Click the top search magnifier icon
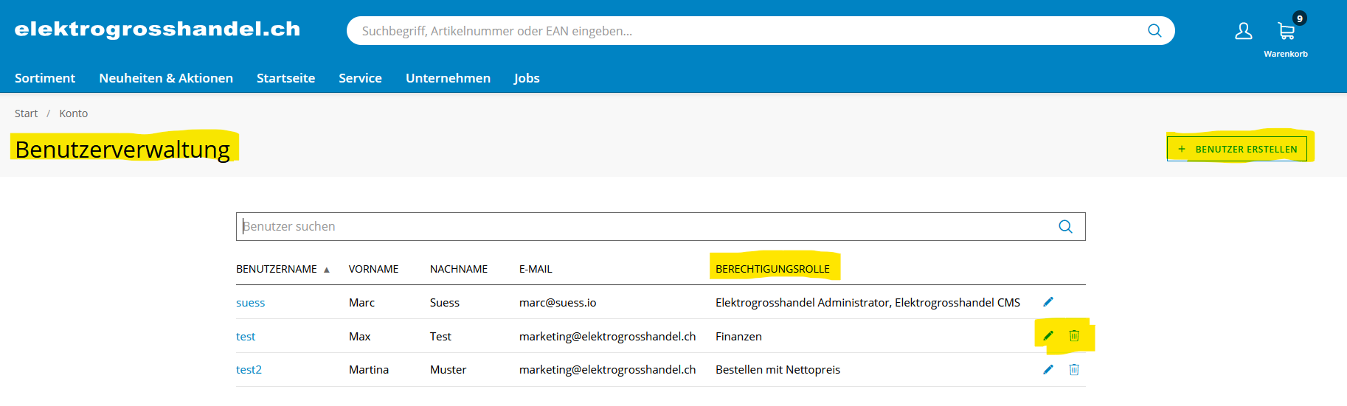This screenshot has height=406, width=1347. click(1154, 31)
